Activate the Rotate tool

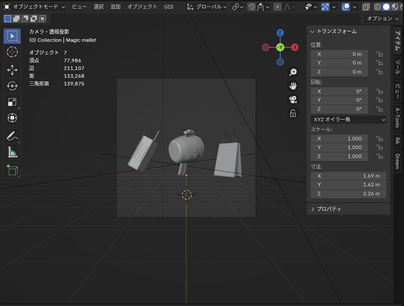[x=12, y=86]
